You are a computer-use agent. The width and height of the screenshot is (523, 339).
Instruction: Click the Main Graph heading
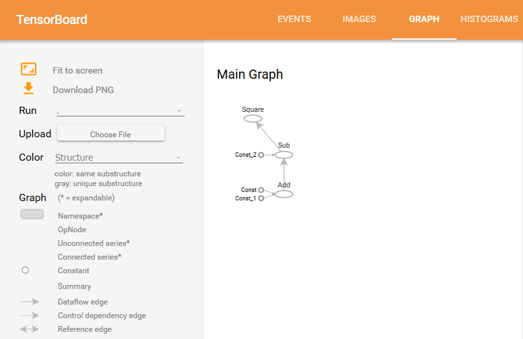coord(250,74)
